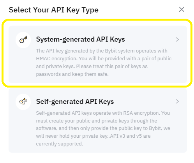Select the Self-generated API Keys heading

click(x=75, y=102)
